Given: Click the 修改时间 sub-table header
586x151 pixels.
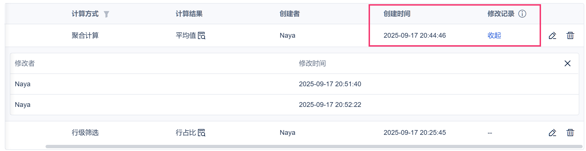Looking at the screenshot, I should pos(312,63).
